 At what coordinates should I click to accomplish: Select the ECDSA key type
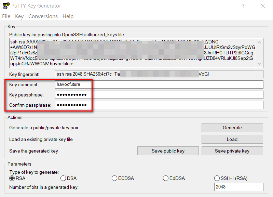tap(114, 178)
